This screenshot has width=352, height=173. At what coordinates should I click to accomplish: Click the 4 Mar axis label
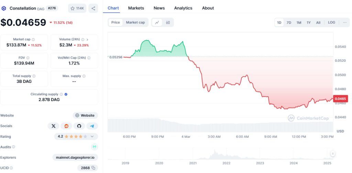click(186, 137)
